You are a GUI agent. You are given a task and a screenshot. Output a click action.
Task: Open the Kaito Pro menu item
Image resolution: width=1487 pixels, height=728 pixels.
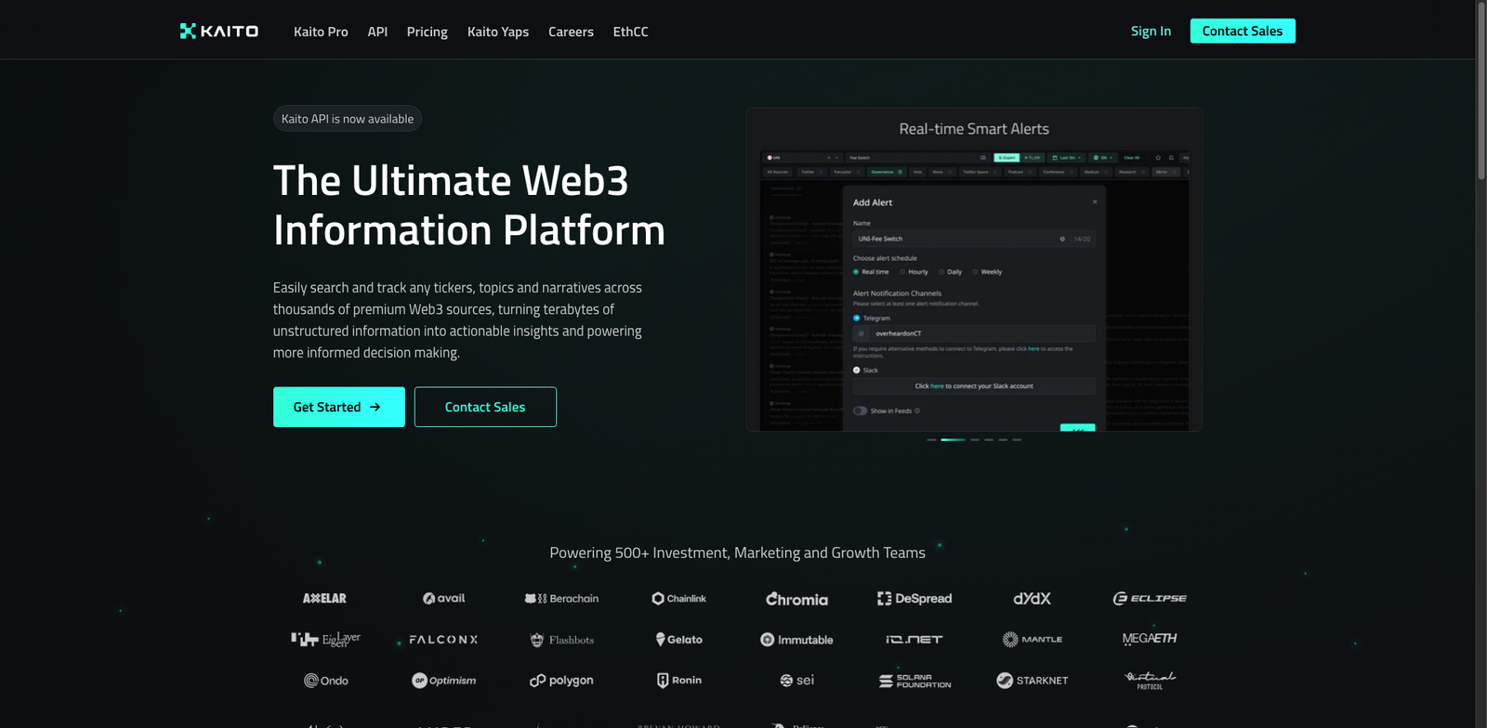click(x=321, y=32)
